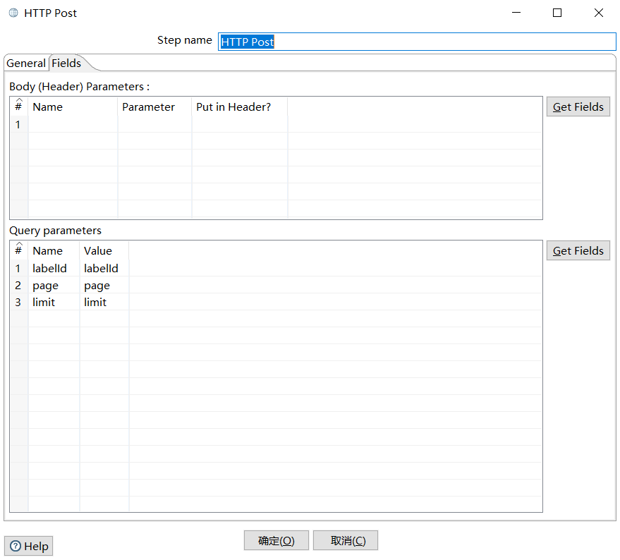Click the Name header in Body Parameters table
The width and height of the screenshot is (620, 560).
(73, 106)
